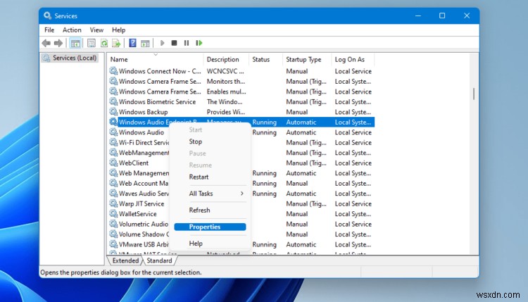This screenshot has width=528, height=302.
Task: Select Windows Backup service name
Action: pos(143,112)
